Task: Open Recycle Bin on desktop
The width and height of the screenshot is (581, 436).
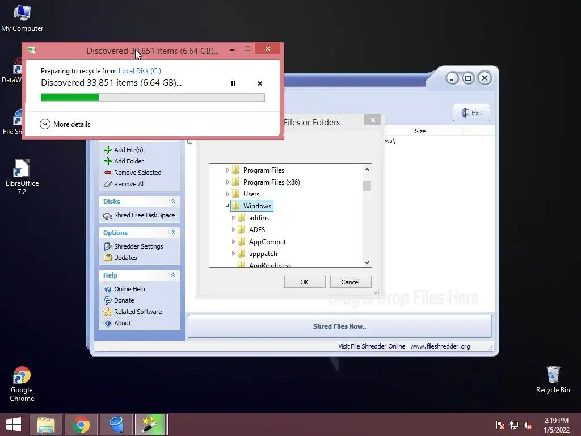Action: click(553, 380)
